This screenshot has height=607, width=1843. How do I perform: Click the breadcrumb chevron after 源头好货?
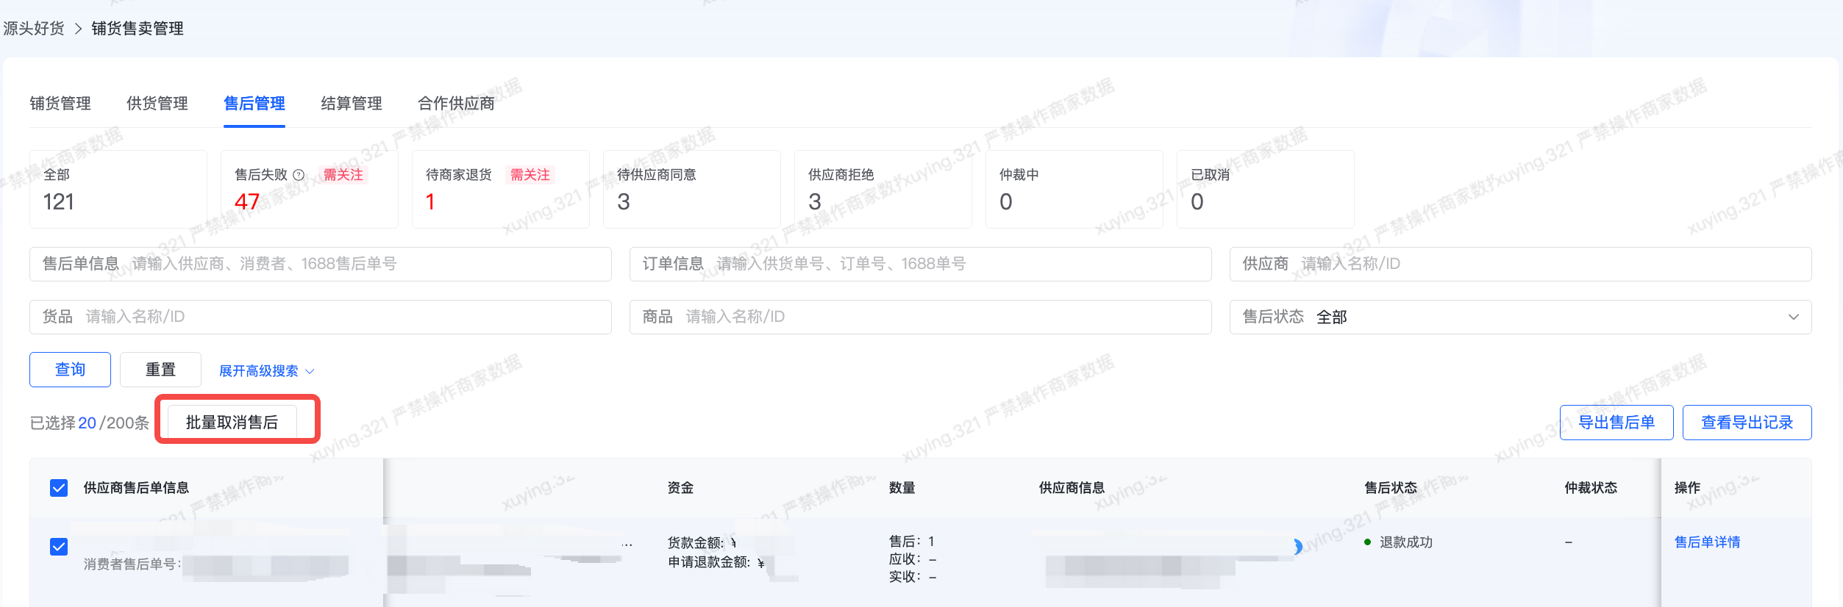click(78, 29)
